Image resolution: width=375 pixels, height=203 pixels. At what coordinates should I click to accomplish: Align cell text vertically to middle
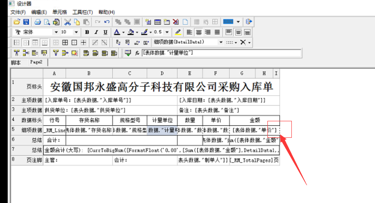click(x=238, y=32)
